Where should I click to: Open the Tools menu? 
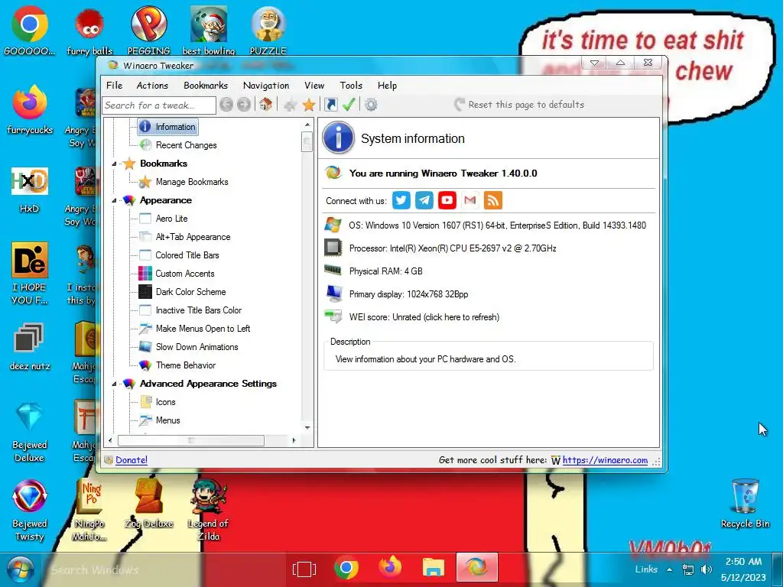[351, 86]
